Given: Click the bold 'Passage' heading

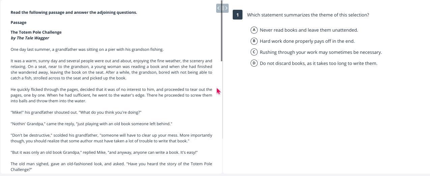Looking at the screenshot, I should (19, 23).
